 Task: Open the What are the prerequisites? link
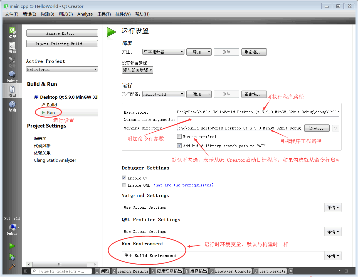click(184, 185)
